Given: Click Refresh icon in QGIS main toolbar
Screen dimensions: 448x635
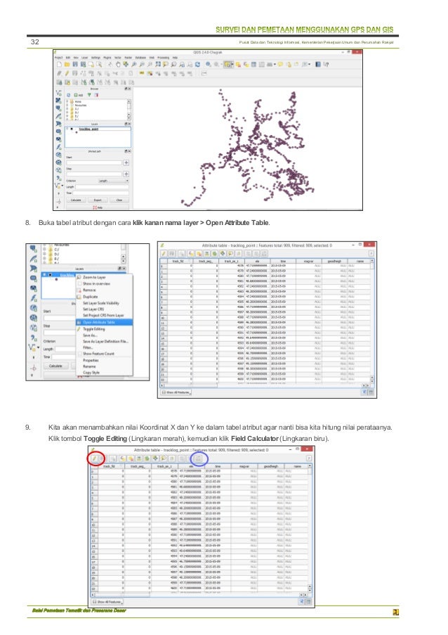Looking at the screenshot, I should (197, 65).
